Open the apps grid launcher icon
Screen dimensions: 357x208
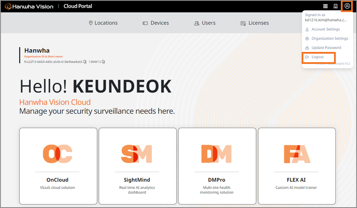point(325,6)
